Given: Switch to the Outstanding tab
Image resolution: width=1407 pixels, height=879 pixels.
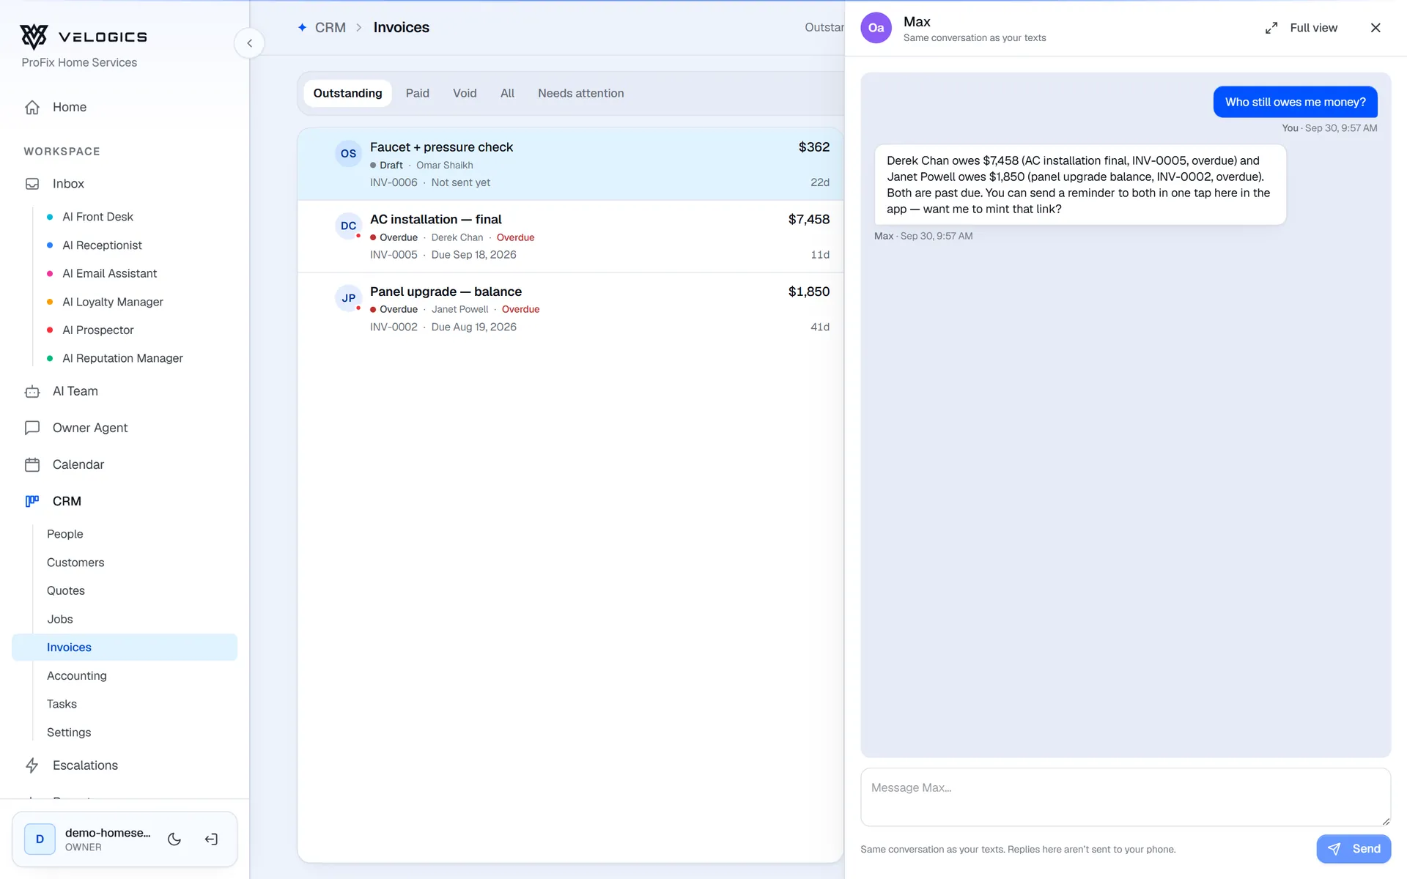Looking at the screenshot, I should [347, 93].
